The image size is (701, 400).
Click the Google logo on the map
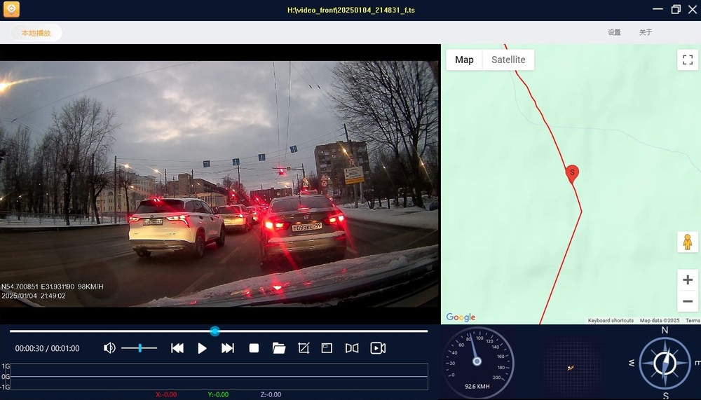[461, 317]
